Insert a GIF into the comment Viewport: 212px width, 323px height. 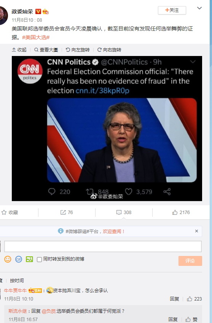click(x=19, y=259)
